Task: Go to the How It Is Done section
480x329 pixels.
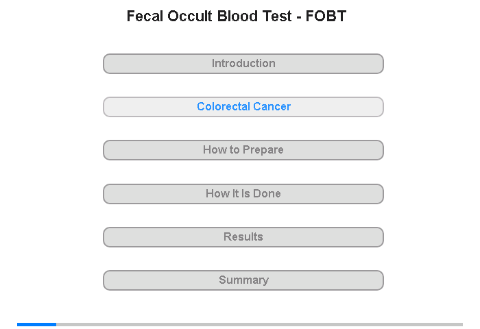Action: (243, 194)
